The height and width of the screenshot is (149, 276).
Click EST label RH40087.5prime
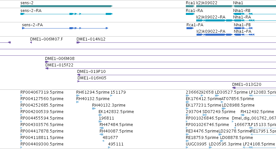[x=116, y=131]
